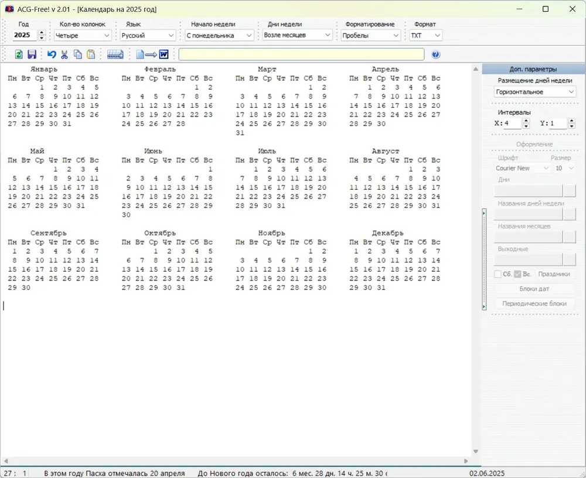Screen dimensions: 586x478
Task: Increase the year with the up spinner
Action: [42, 33]
